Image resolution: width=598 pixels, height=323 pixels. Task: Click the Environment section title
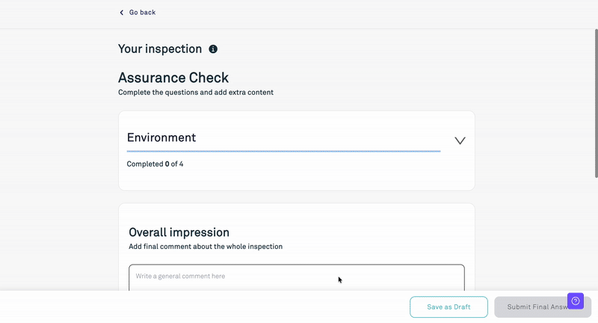(x=161, y=138)
